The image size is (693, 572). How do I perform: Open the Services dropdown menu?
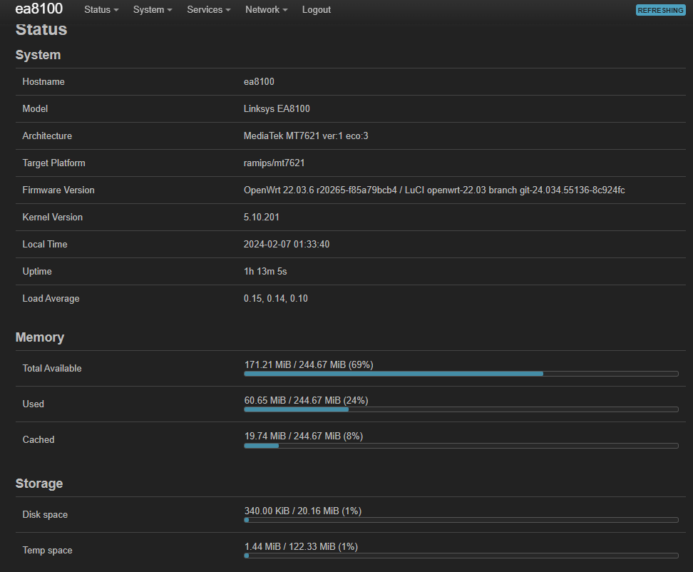pos(209,10)
